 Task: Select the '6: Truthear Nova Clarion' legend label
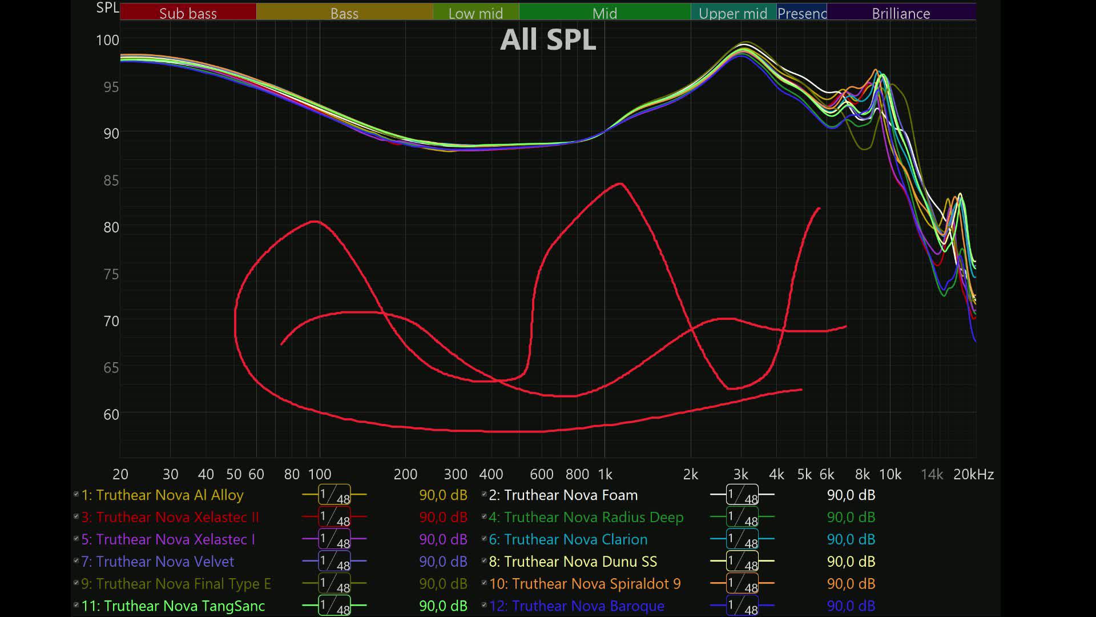[569, 539]
